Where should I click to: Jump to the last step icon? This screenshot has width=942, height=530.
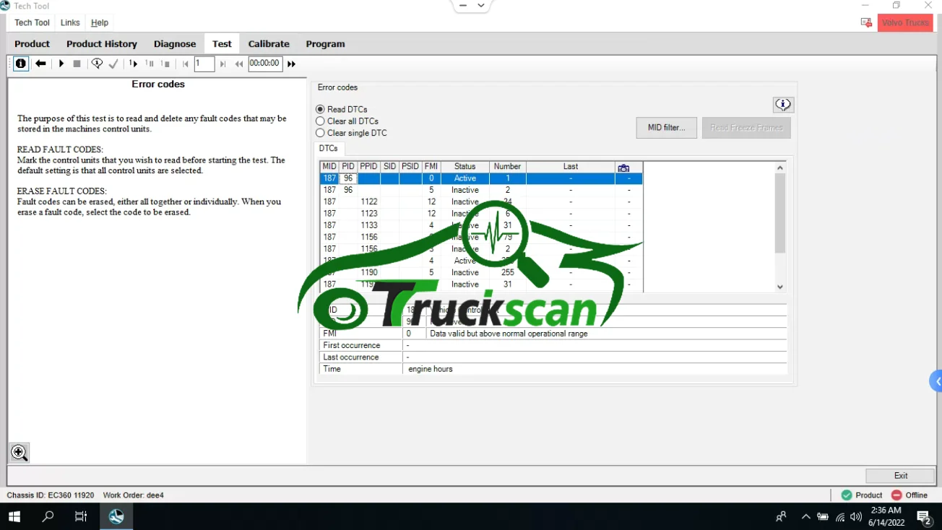222,64
